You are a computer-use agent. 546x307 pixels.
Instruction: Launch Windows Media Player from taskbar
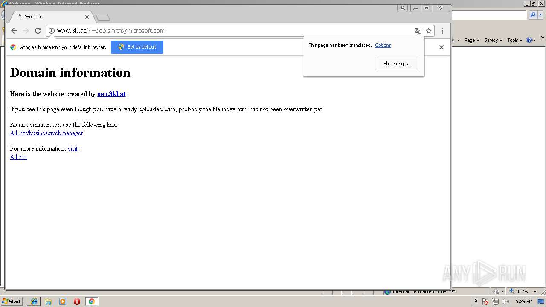63,301
